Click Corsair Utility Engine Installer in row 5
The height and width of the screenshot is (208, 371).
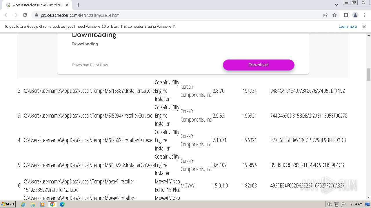click(x=167, y=165)
